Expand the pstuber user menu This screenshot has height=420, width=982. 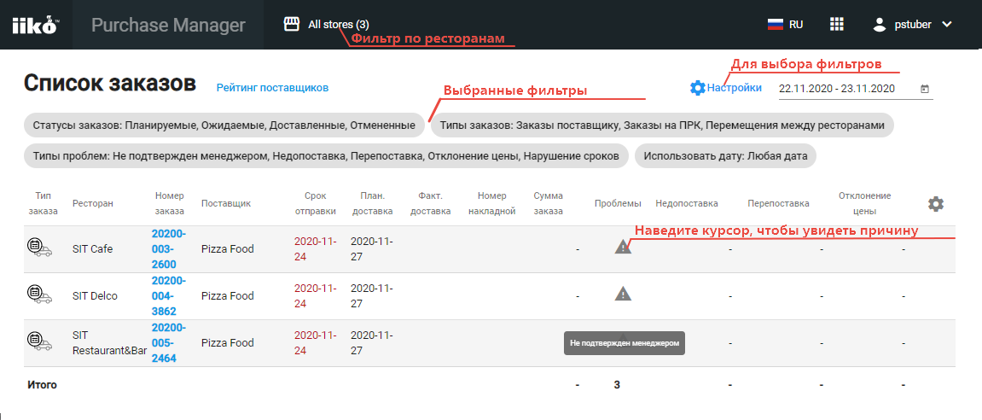(913, 25)
